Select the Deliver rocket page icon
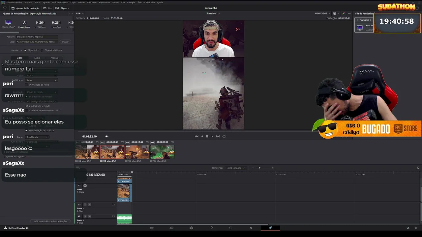The width and height of the screenshot is (422, 237). (x=270, y=228)
